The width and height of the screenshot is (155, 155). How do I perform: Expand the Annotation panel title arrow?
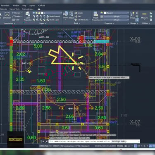[x=10, y=23]
